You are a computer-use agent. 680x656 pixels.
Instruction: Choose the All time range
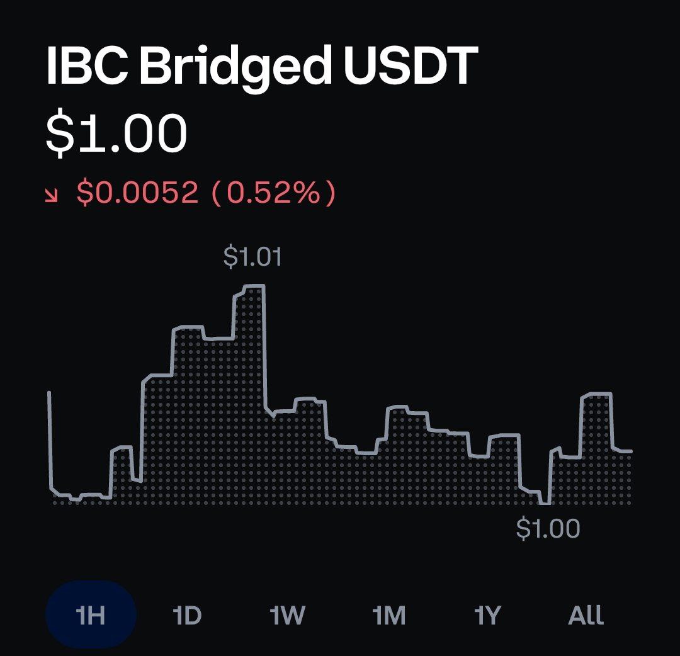point(586,615)
